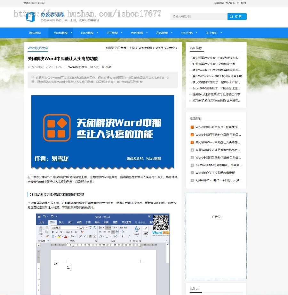The height and width of the screenshot is (295, 288).
Task: Open the font size dropdown in Word
Action: click(87, 227)
